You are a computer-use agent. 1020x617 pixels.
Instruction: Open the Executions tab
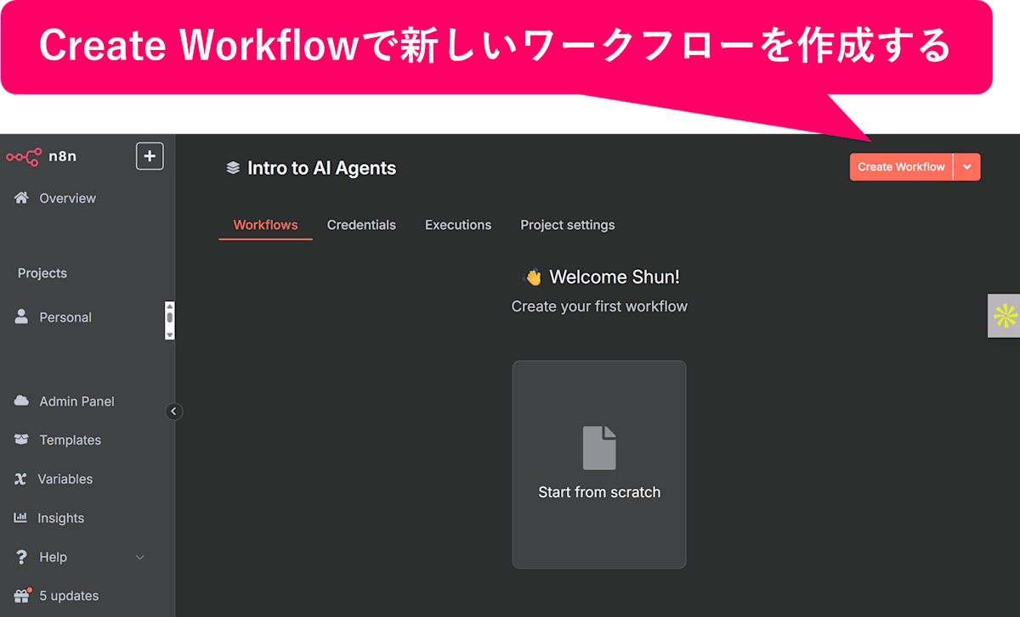click(x=458, y=225)
